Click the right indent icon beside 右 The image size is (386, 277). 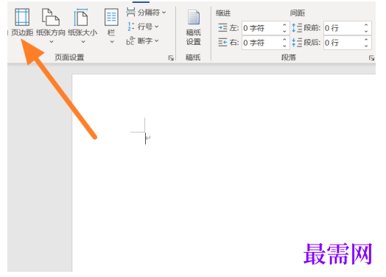pyautogui.click(x=222, y=43)
